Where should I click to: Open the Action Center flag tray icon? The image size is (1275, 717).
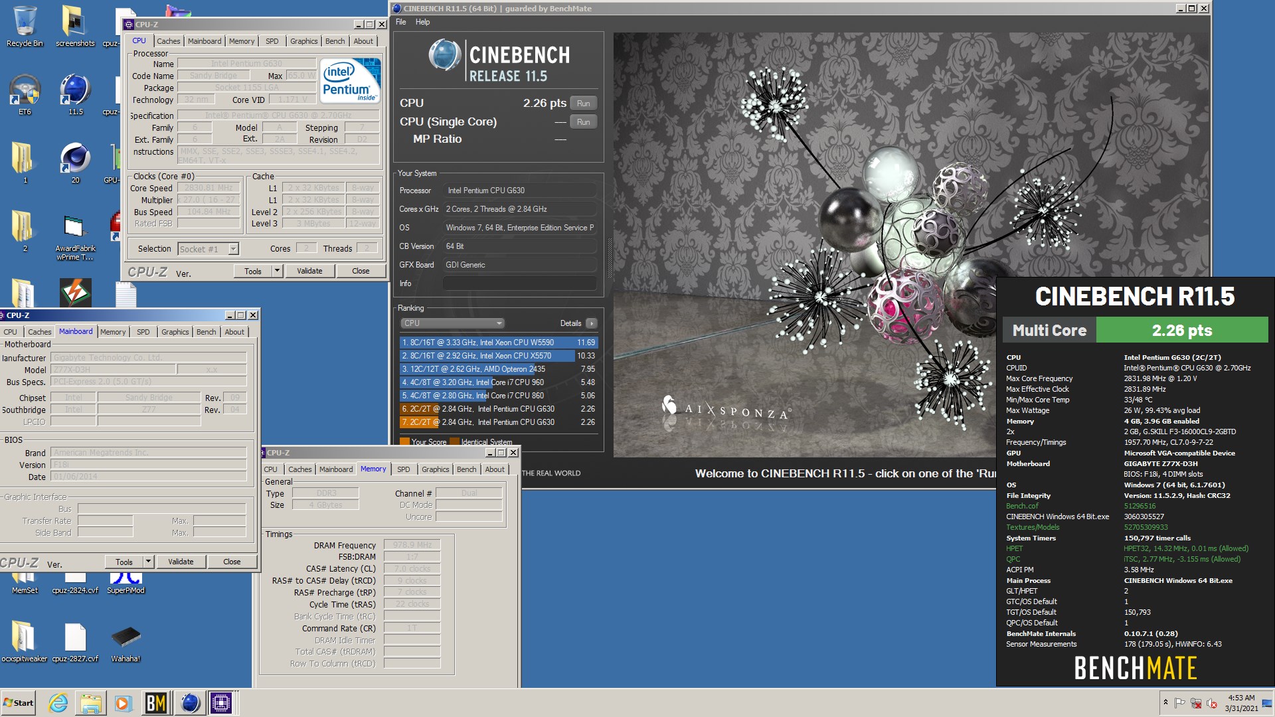(1179, 703)
